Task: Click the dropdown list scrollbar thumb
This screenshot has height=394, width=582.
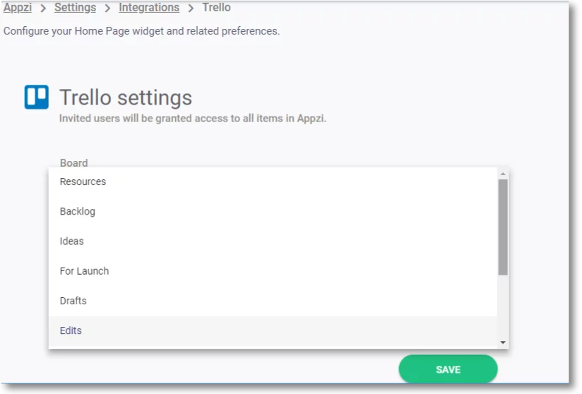Action: (503, 227)
